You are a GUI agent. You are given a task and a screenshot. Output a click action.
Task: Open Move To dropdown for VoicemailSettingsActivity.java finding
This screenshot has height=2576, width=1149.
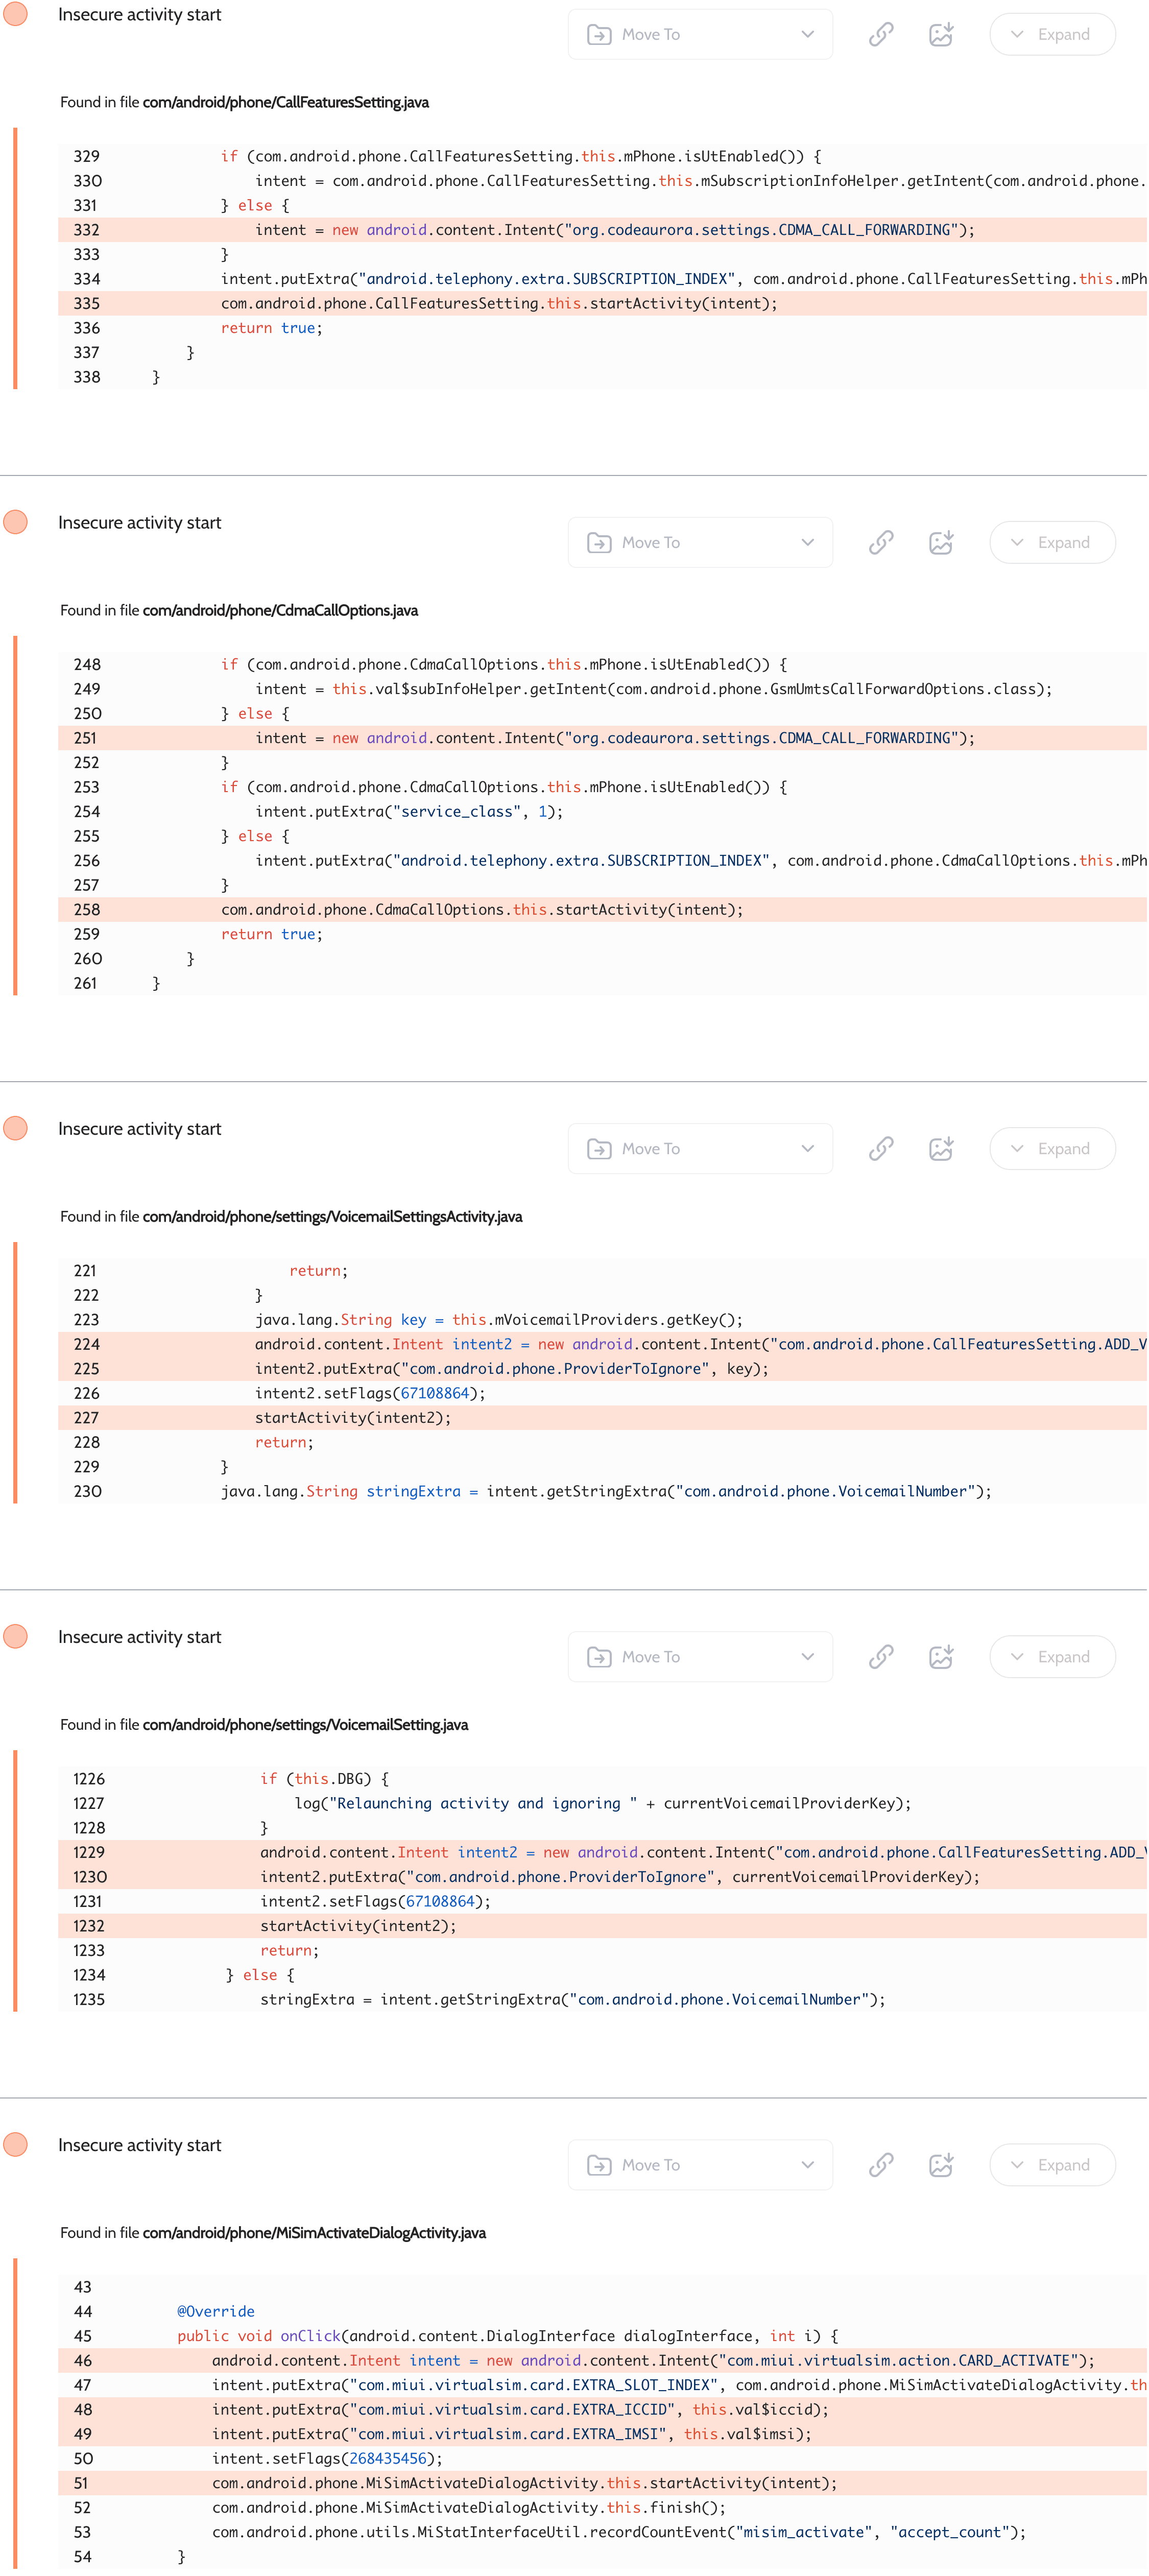pos(700,1149)
